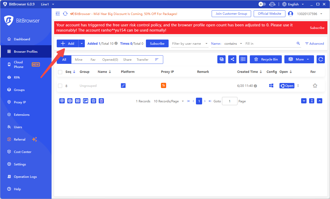Image resolution: width=330 pixels, height=199 pixels.
Task: Switch to Fav tab
Action: tap(93, 59)
